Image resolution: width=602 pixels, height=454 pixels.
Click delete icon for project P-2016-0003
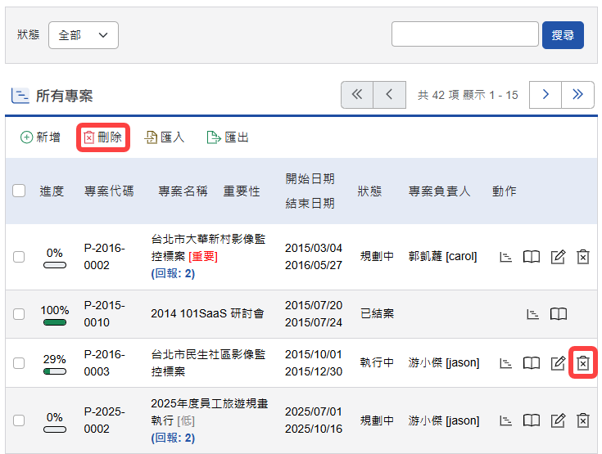(x=582, y=362)
